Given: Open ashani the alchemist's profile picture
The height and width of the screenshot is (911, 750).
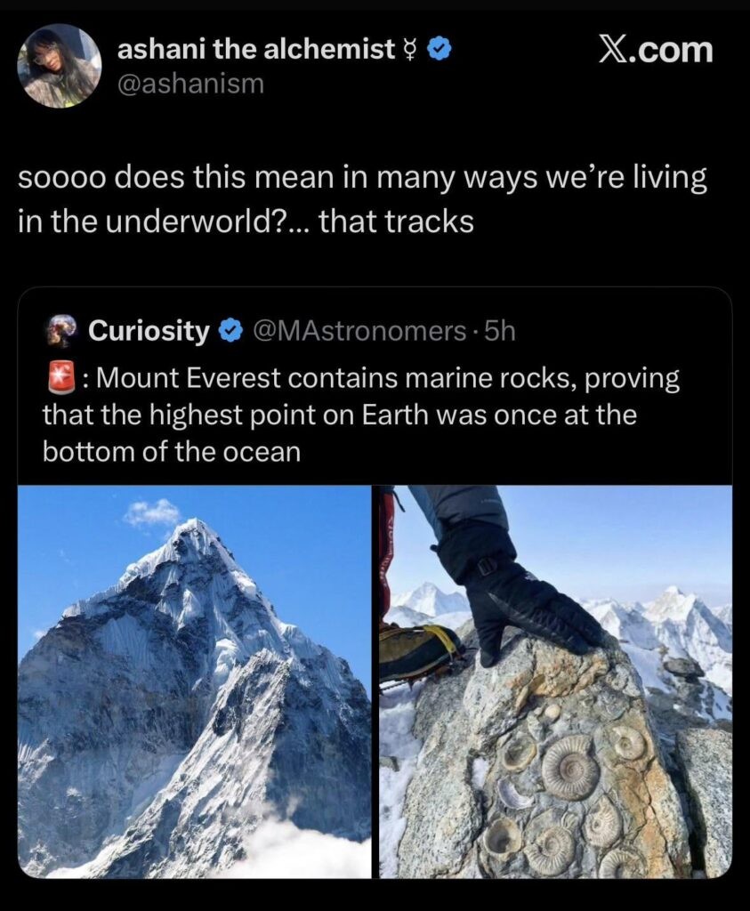Looking at the screenshot, I should tap(59, 66).
